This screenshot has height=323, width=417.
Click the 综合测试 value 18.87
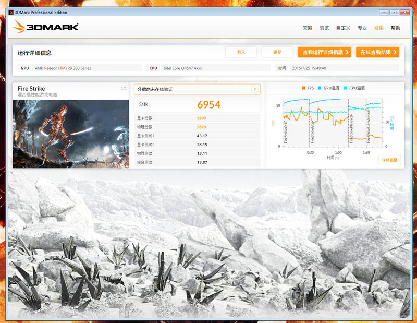[x=202, y=162]
